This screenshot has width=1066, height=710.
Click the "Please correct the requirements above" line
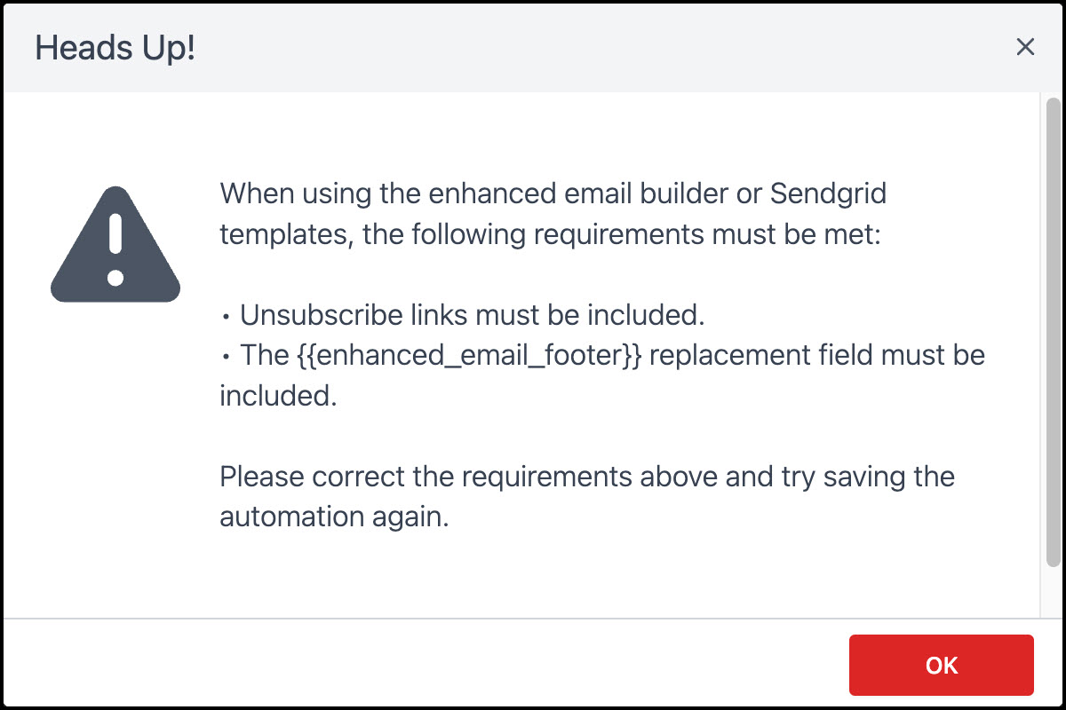tap(587, 477)
